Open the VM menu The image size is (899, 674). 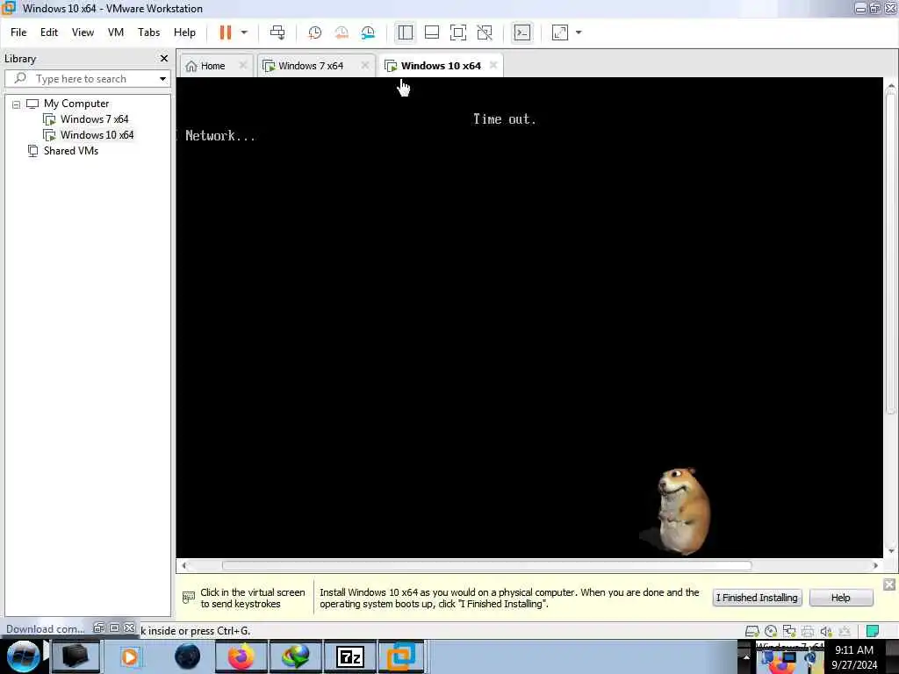pyautogui.click(x=116, y=32)
